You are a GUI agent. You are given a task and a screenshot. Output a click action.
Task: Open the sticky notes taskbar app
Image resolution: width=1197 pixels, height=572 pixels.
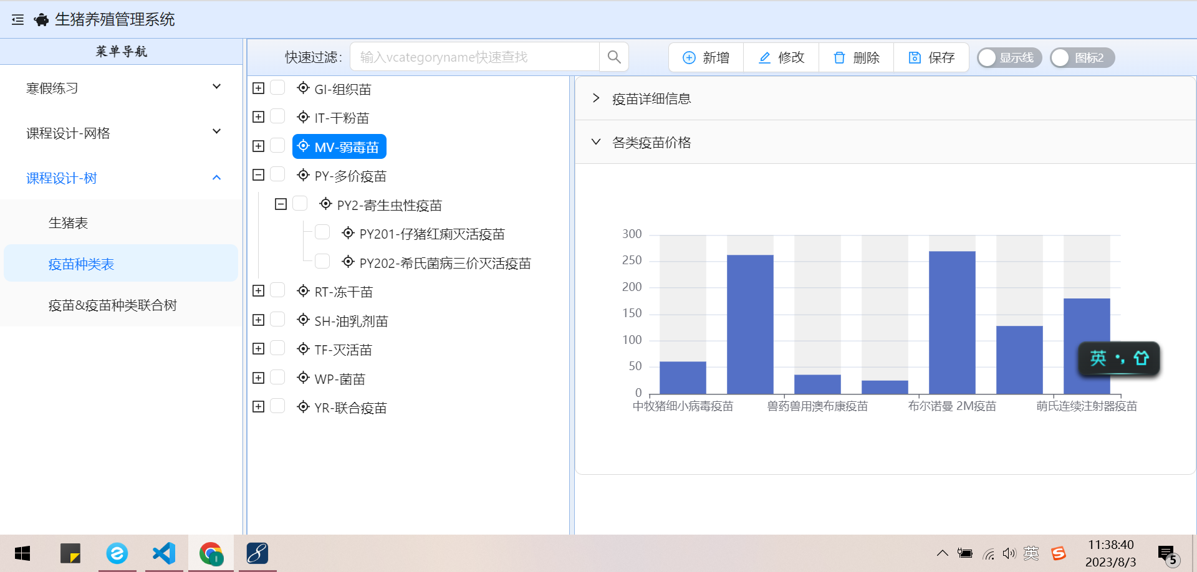point(70,553)
